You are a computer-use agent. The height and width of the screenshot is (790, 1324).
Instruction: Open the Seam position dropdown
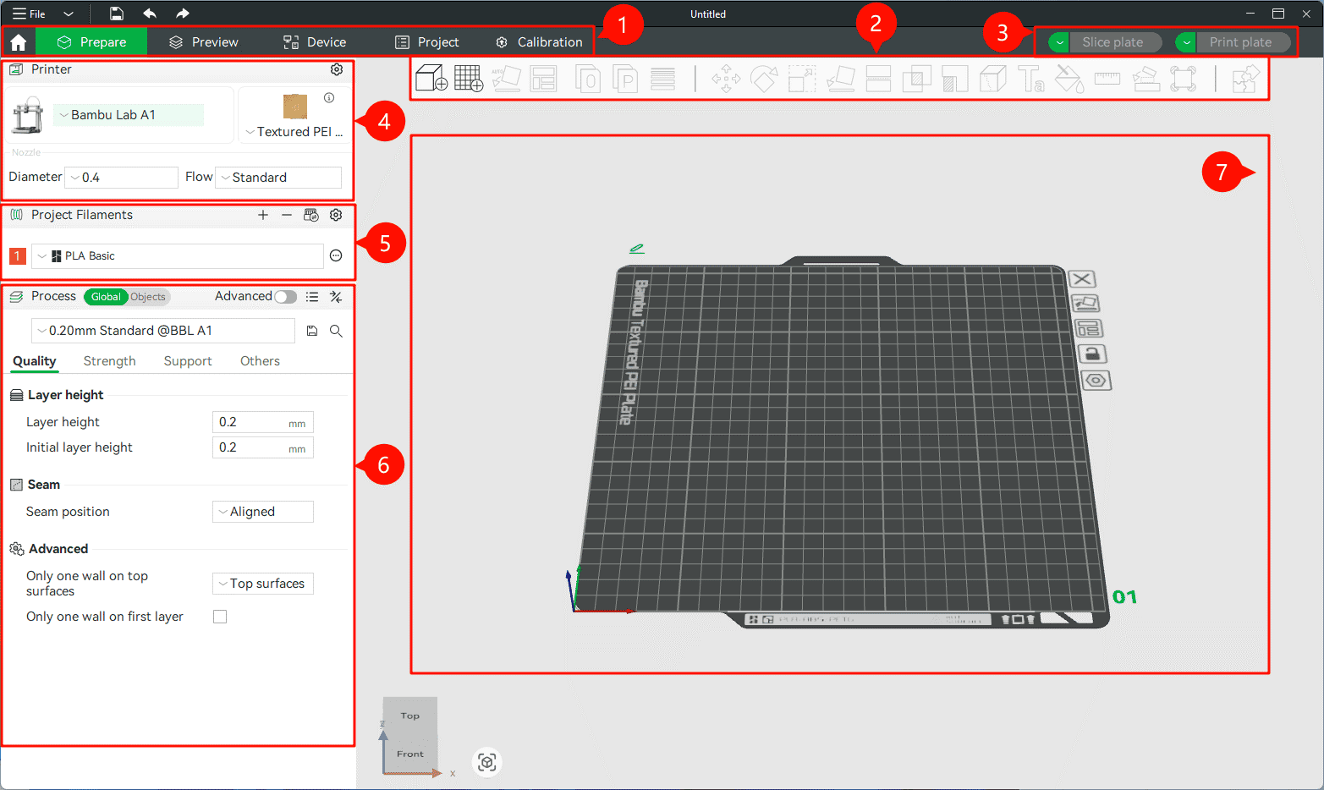(x=263, y=512)
